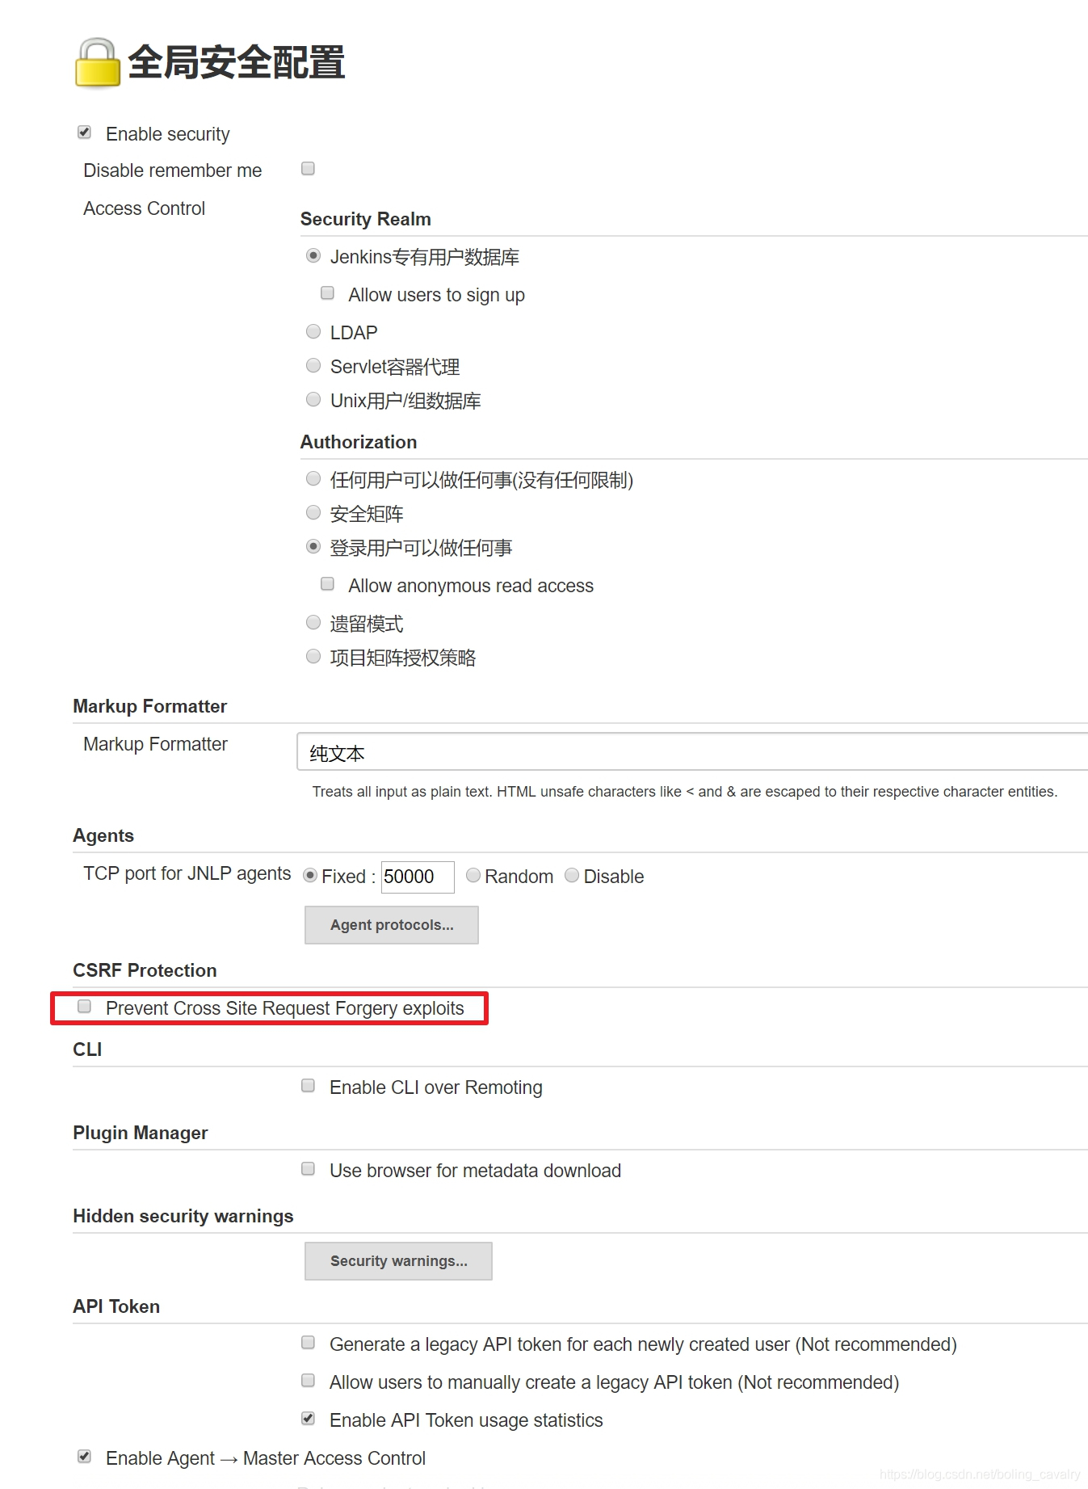This screenshot has height=1489, width=1088.
Task: Click TCP port for JNLP agents label
Action: [x=187, y=873]
